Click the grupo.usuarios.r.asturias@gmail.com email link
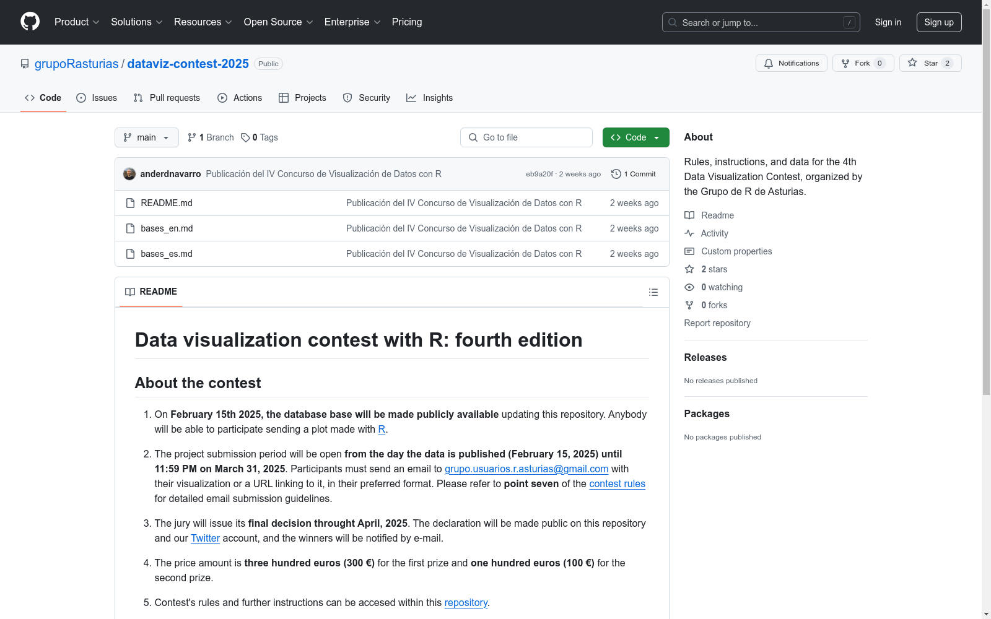991x619 pixels. 526,469
